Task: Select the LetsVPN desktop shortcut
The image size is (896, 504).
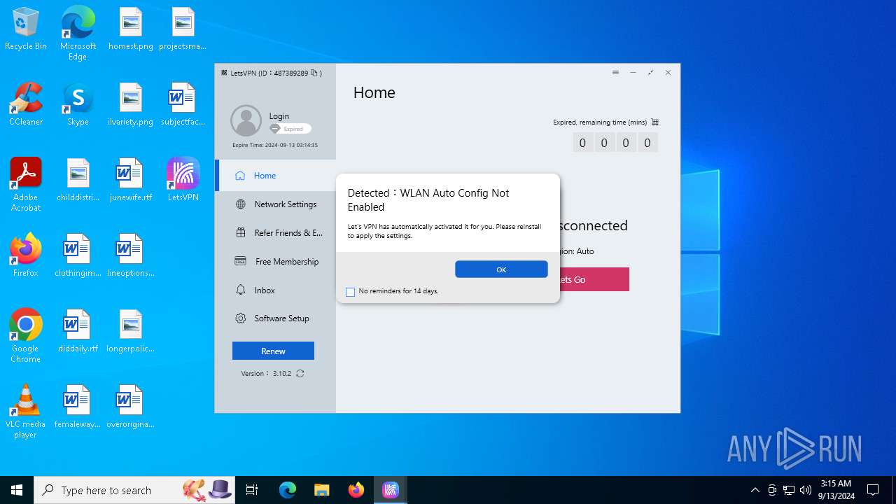Action: click(x=183, y=181)
